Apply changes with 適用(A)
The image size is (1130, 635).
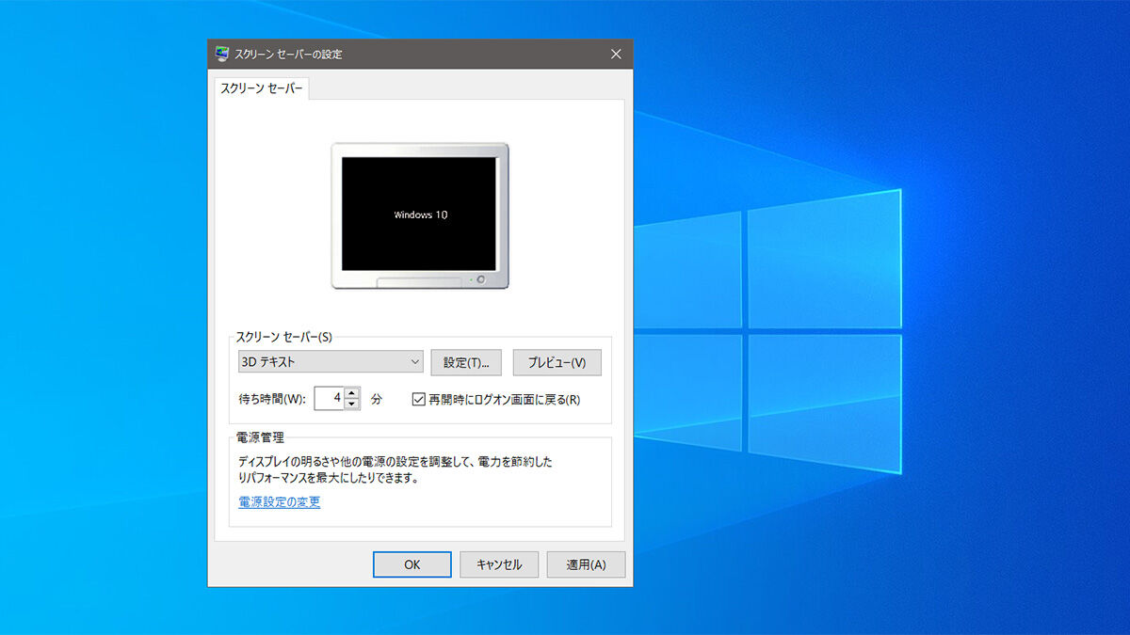coord(586,564)
